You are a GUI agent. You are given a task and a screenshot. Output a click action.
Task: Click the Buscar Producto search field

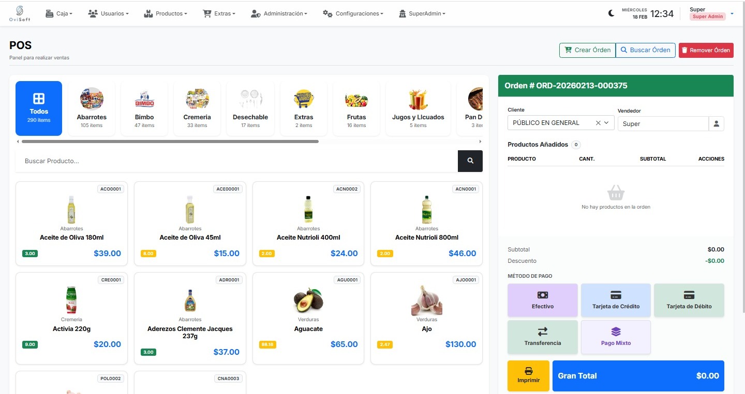236,161
